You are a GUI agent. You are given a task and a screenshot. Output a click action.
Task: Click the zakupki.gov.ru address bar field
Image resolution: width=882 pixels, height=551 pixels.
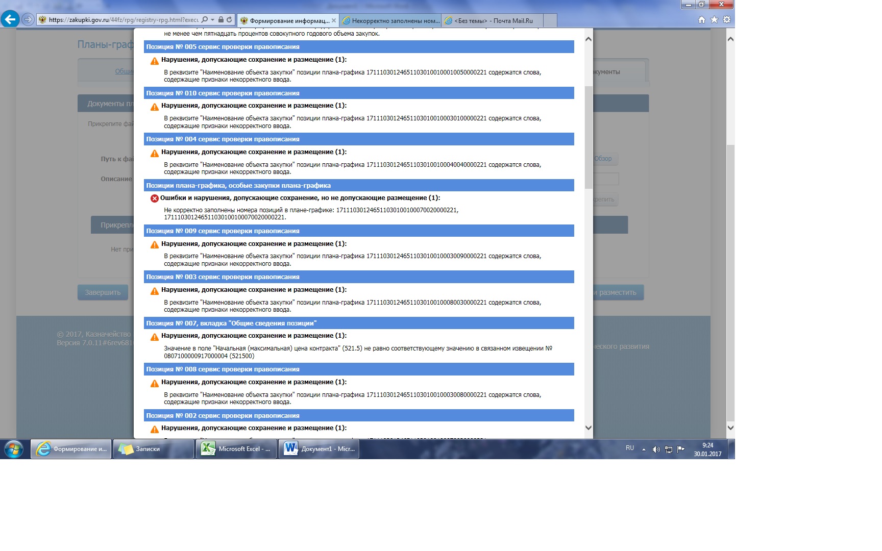[122, 20]
